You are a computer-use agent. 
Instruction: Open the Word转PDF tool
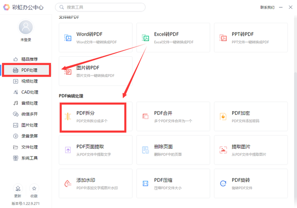click(x=96, y=37)
